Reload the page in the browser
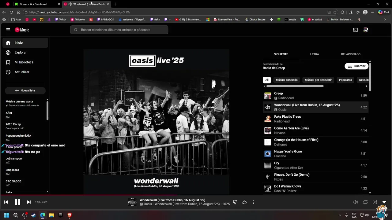Viewport: 392px width, 220px height. [11, 12]
